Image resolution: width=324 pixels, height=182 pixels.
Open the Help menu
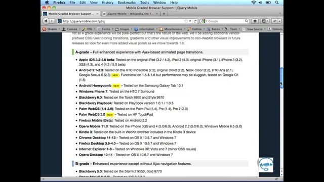[x=174, y=3]
